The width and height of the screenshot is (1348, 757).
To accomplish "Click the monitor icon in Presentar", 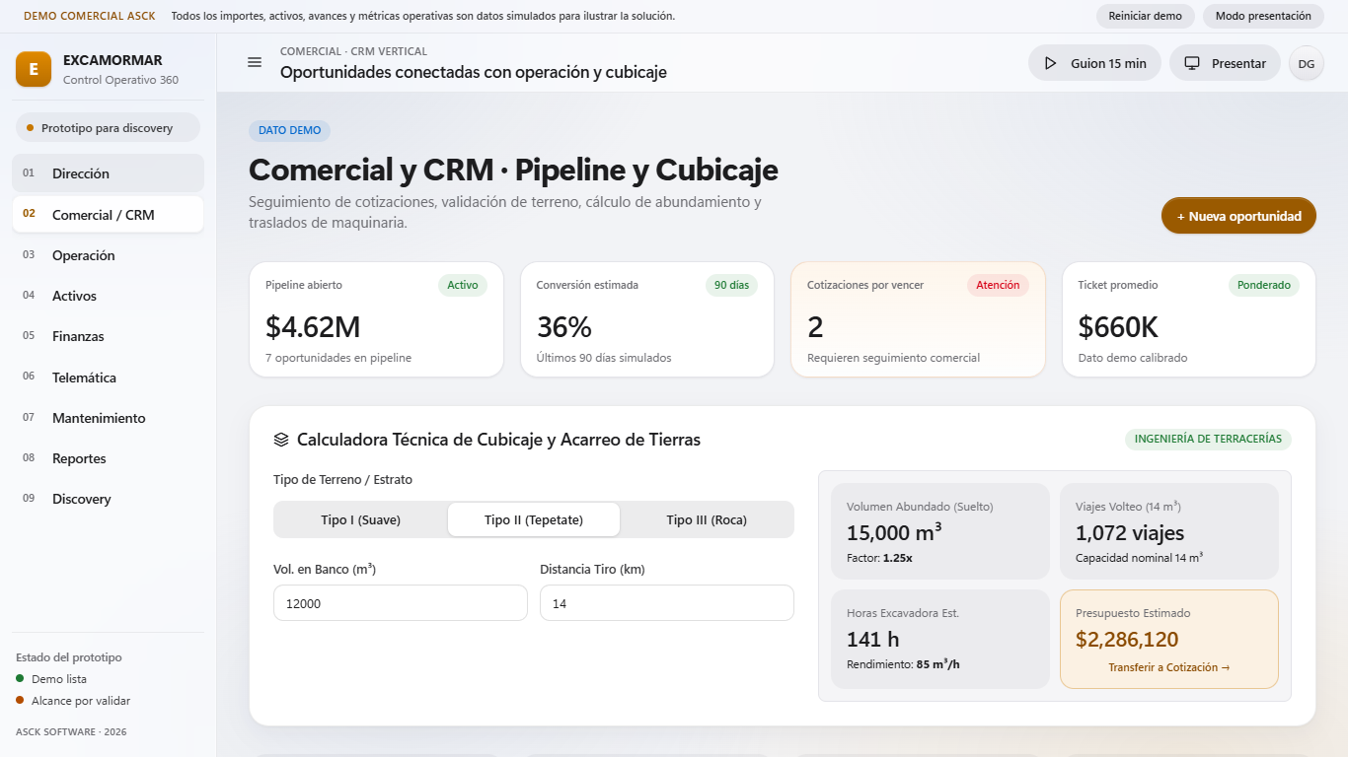I will coord(1191,63).
